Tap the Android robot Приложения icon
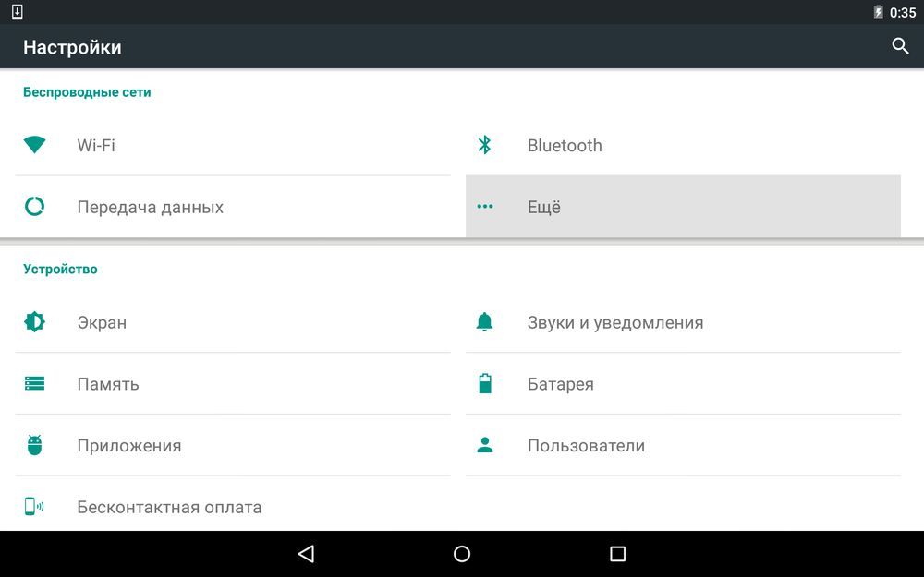The image size is (924, 577). 35,445
